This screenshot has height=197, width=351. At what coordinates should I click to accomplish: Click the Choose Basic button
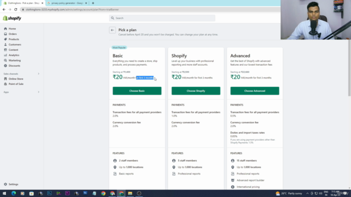click(137, 91)
